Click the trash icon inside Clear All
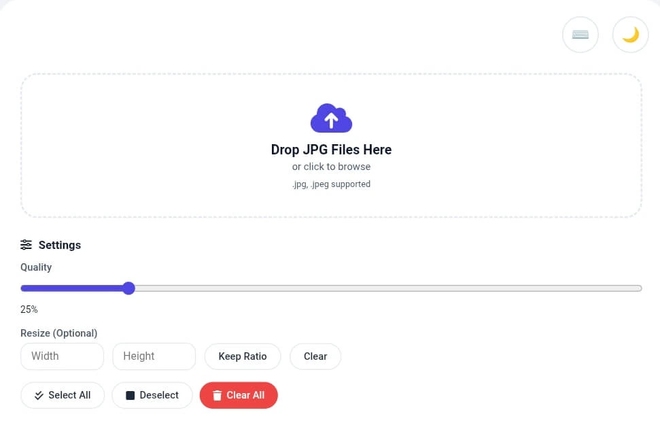The height and width of the screenshot is (421, 660). 218,395
